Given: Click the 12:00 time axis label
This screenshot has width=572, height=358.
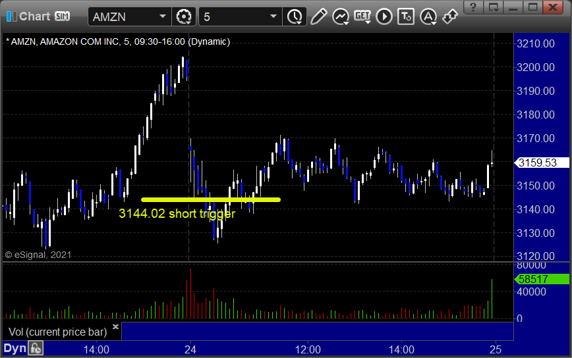Looking at the screenshot, I should [308, 350].
